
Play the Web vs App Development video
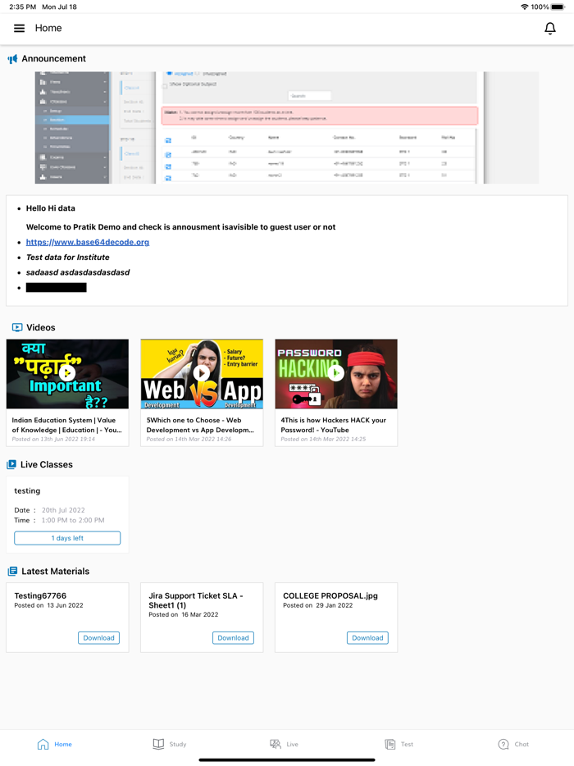click(x=202, y=373)
